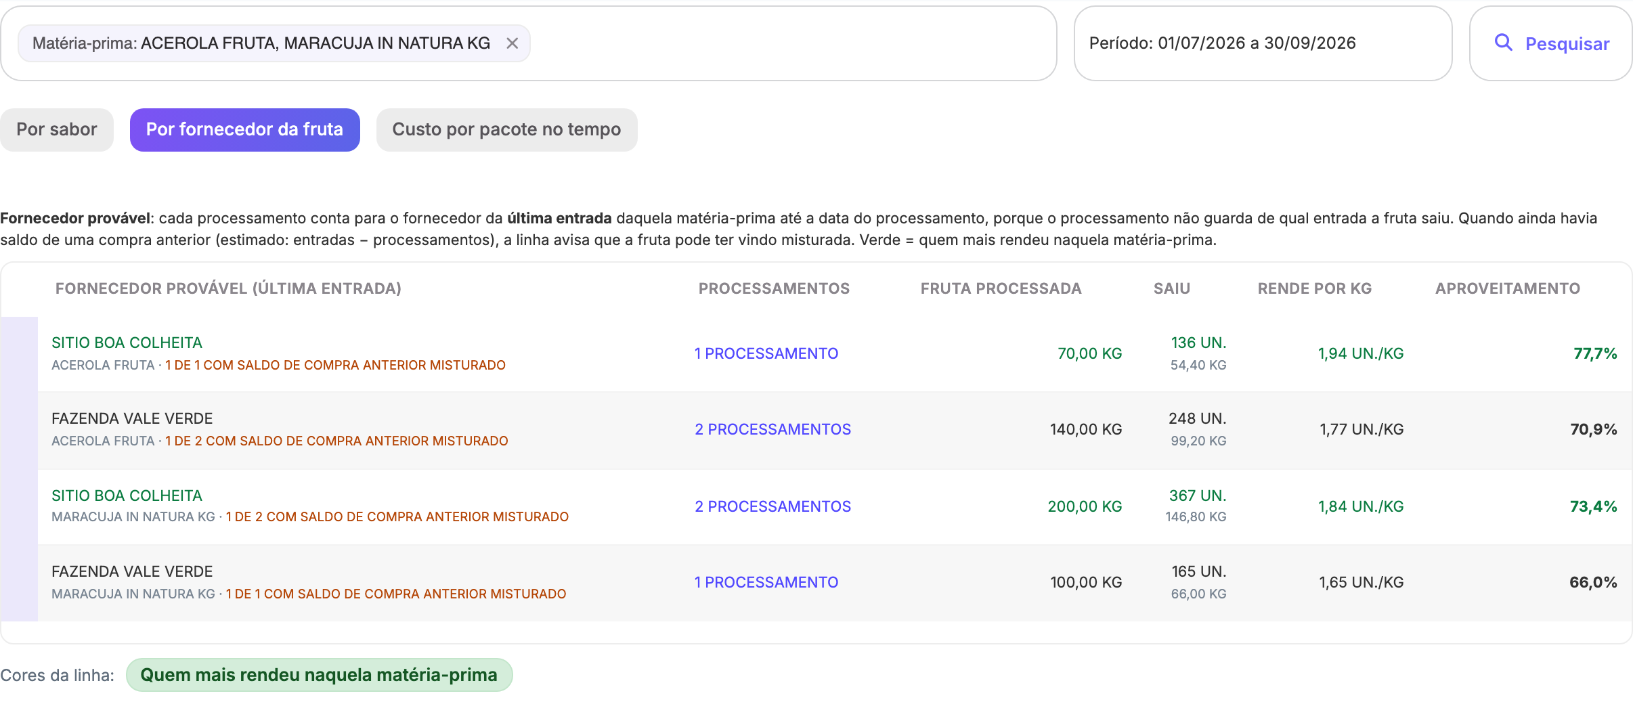Click the 1,94 UN./KG yield value
This screenshot has height=725, width=1633.
pyautogui.click(x=1361, y=353)
